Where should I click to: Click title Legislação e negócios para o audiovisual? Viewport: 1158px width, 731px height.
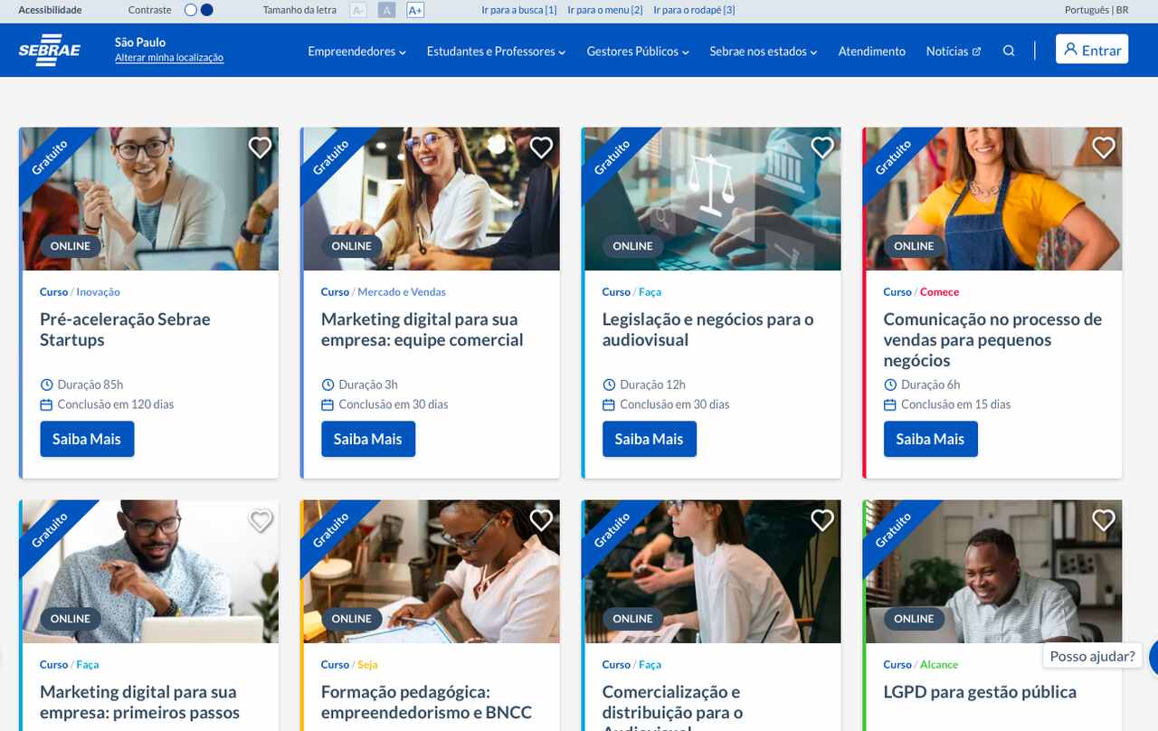click(708, 329)
